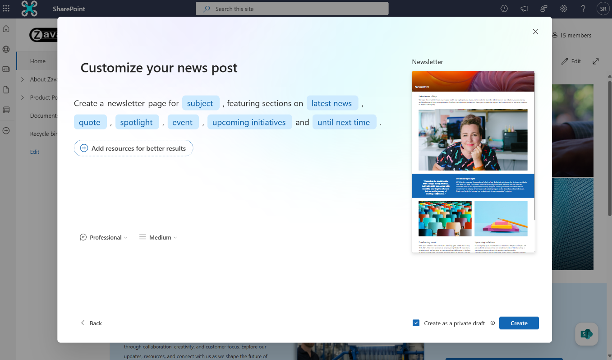Click the create plus icon in sidebar
The height and width of the screenshot is (360, 612).
tap(6, 130)
